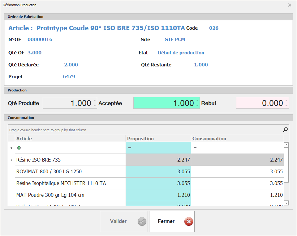Click the filter funnel icon in filter row

click(11, 148)
